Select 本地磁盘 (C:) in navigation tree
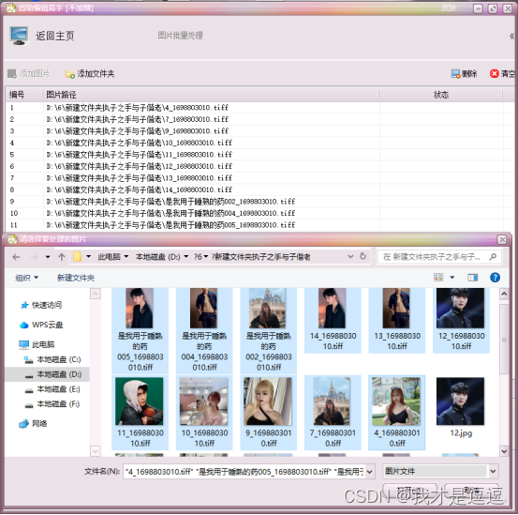Screen dimensions: 518x515 point(52,359)
